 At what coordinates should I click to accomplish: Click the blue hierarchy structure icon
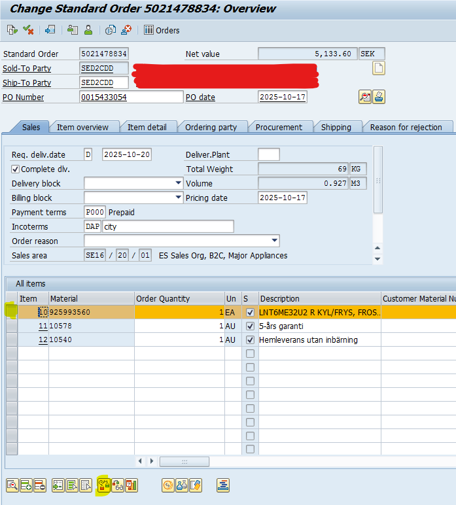[x=223, y=485]
